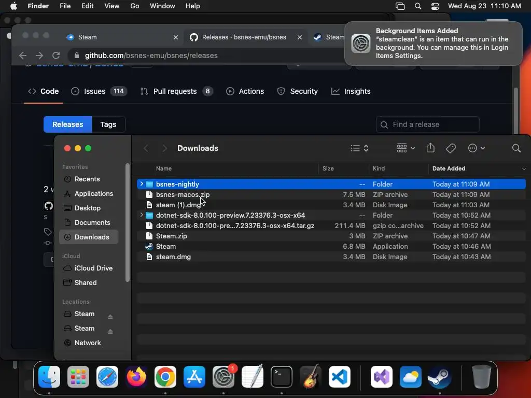Open GarageBand from the Dock
Viewport: 531px width, 398px height.
coord(311,377)
